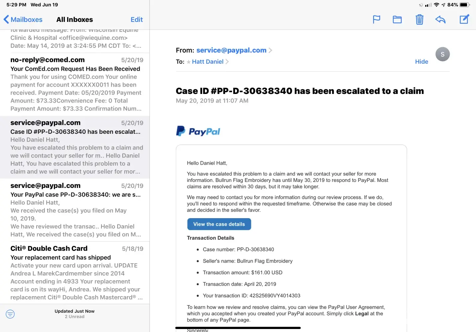Tap the '2 Unread' count text

74,317
